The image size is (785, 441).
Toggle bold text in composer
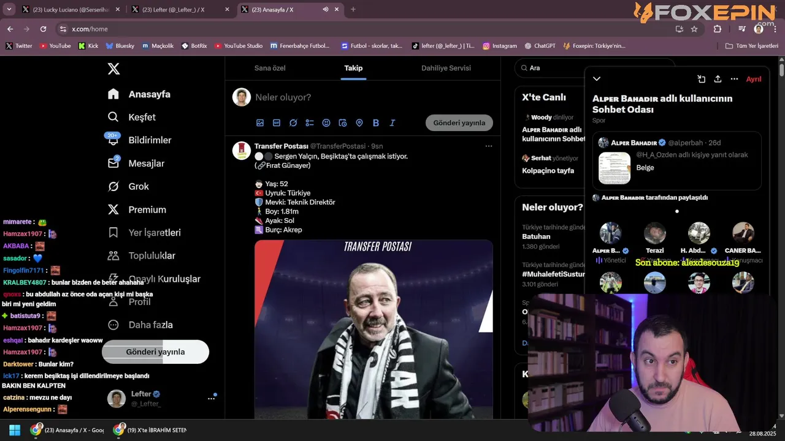pyautogui.click(x=376, y=123)
